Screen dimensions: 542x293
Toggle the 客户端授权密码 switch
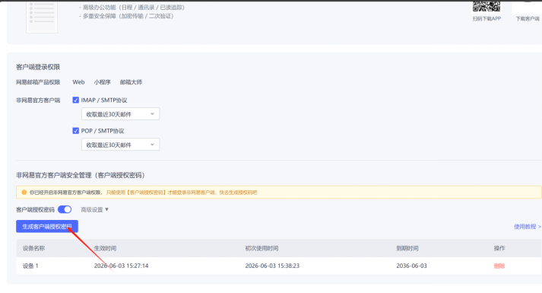pyautogui.click(x=65, y=209)
